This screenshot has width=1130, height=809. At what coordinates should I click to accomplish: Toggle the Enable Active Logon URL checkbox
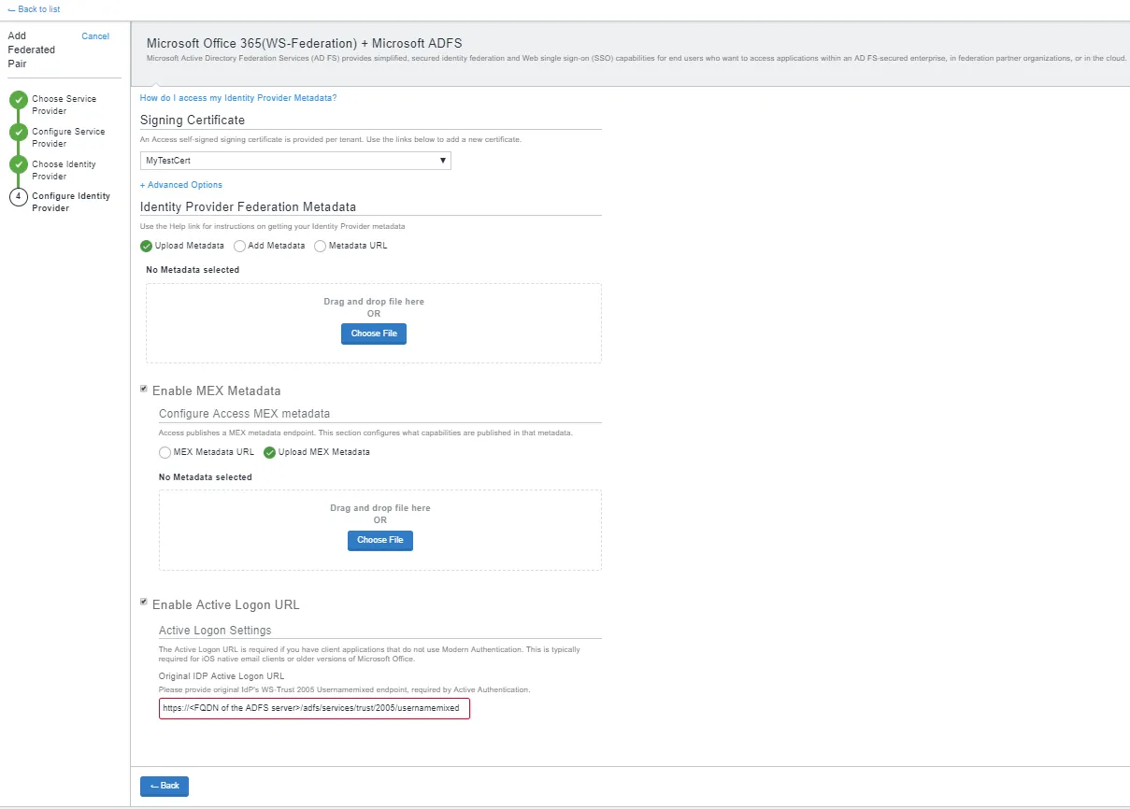tap(144, 602)
